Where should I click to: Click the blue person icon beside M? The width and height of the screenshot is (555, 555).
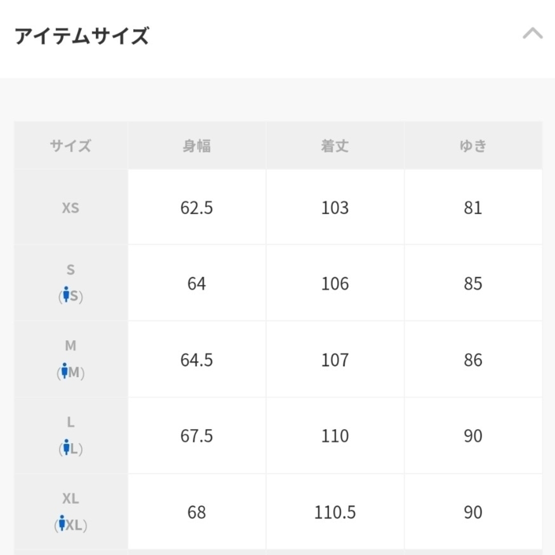click(64, 371)
